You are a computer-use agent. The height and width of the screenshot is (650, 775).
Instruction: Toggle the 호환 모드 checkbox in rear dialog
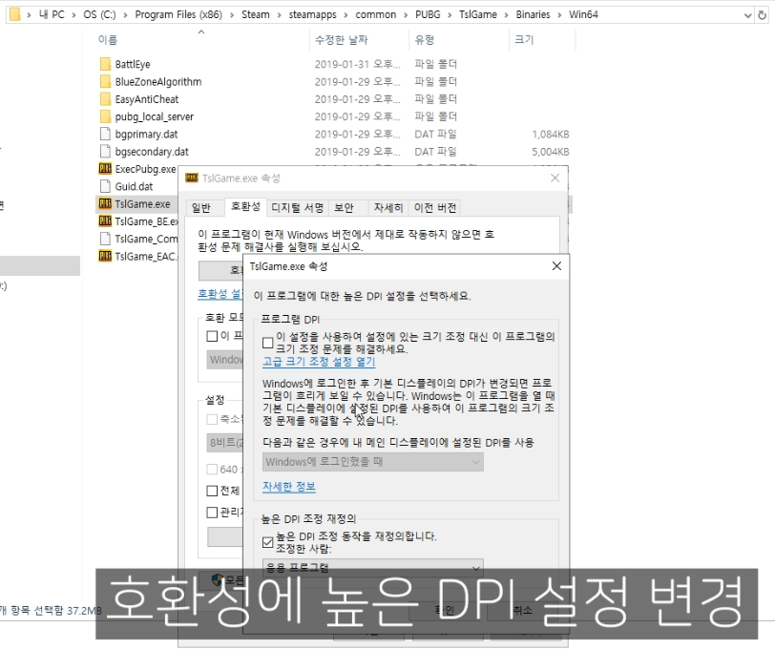click(212, 336)
